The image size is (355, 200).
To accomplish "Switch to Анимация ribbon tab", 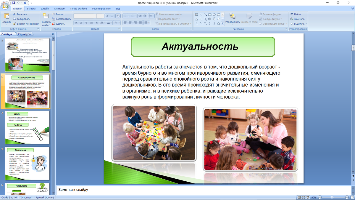I will [59, 9].
